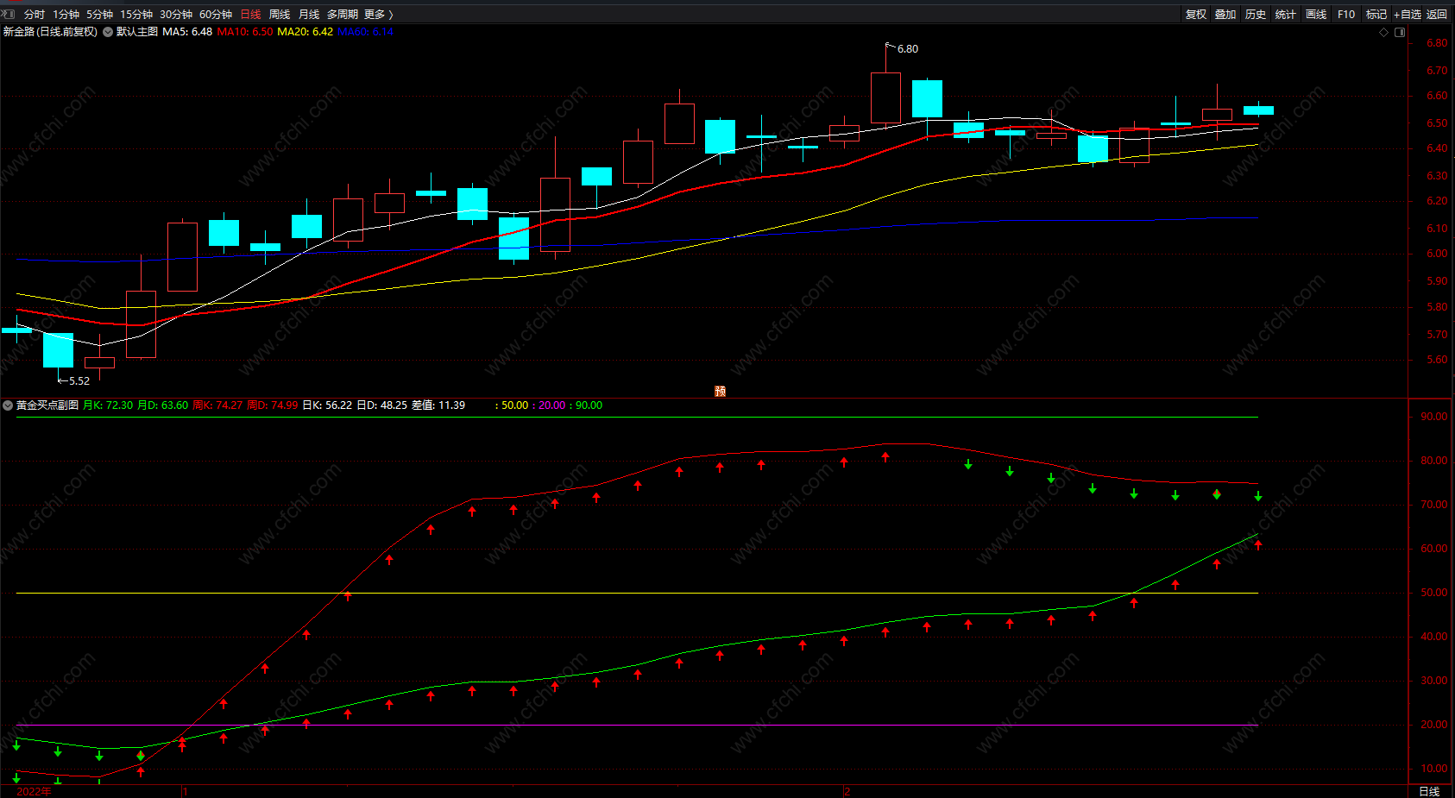Add stock via +自选 button
This screenshot has width=1455, height=798.
coord(1407,14)
